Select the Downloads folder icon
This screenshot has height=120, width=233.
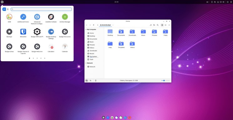132,32
